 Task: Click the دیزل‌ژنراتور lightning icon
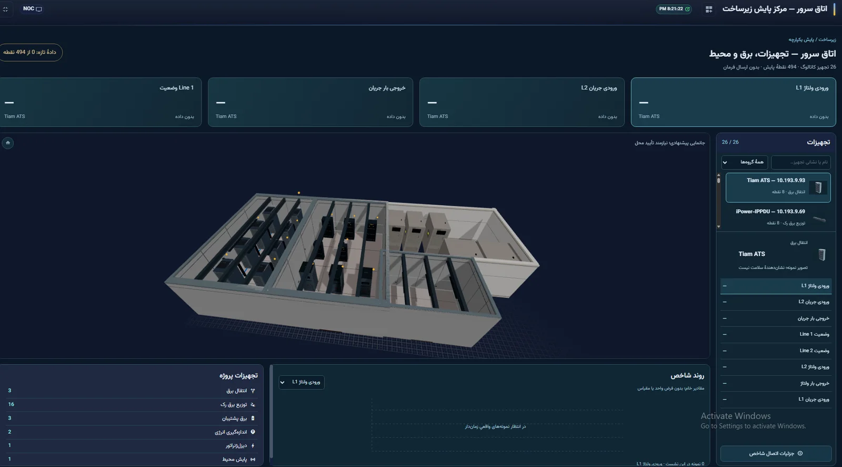tap(253, 445)
